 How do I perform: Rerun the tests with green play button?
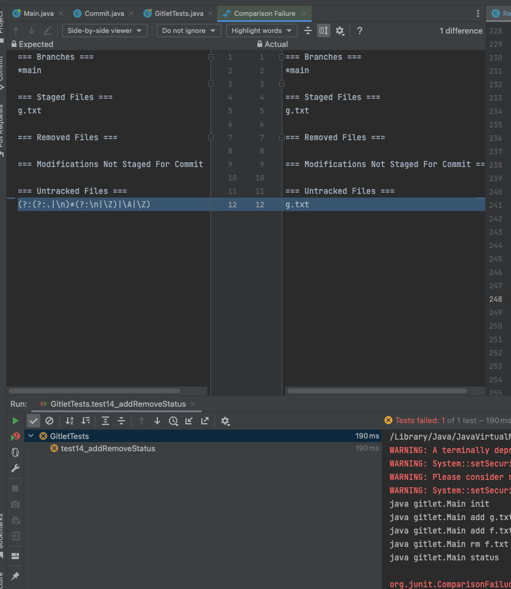tap(15, 421)
